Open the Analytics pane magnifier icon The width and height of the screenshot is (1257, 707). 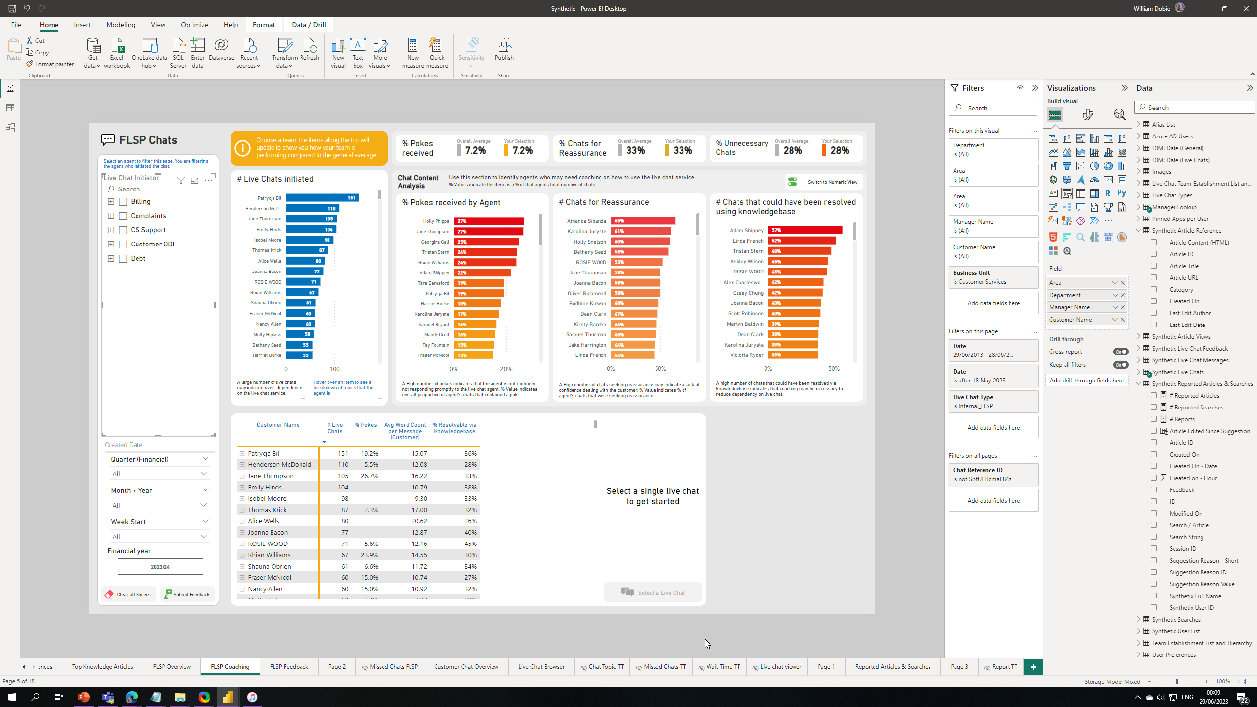1119,115
